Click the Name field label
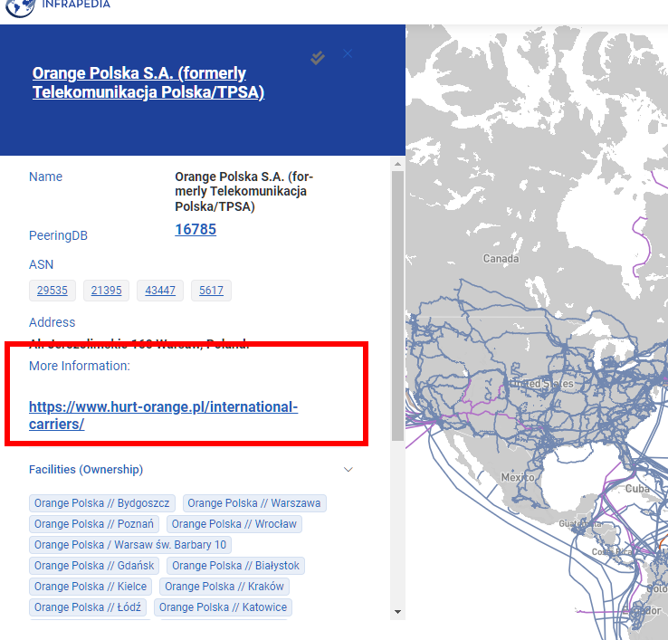 45,177
